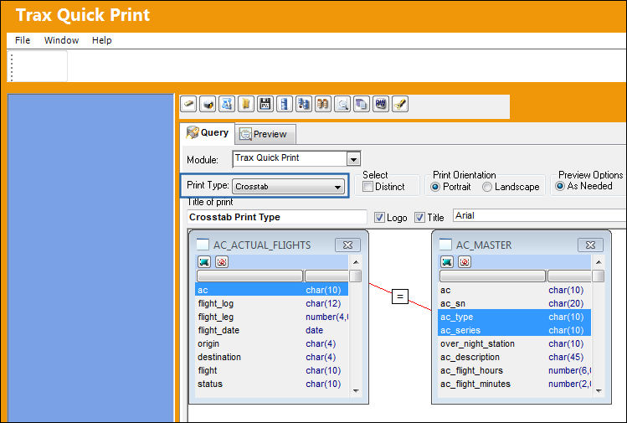Click the overlapping copy pages icon
Screen dimensions: 627x423
361,104
